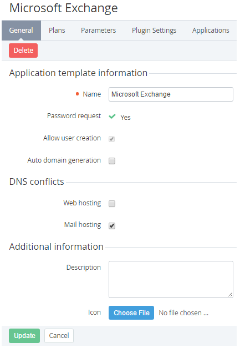Click the red required marker beside Name

coord(78,94)
